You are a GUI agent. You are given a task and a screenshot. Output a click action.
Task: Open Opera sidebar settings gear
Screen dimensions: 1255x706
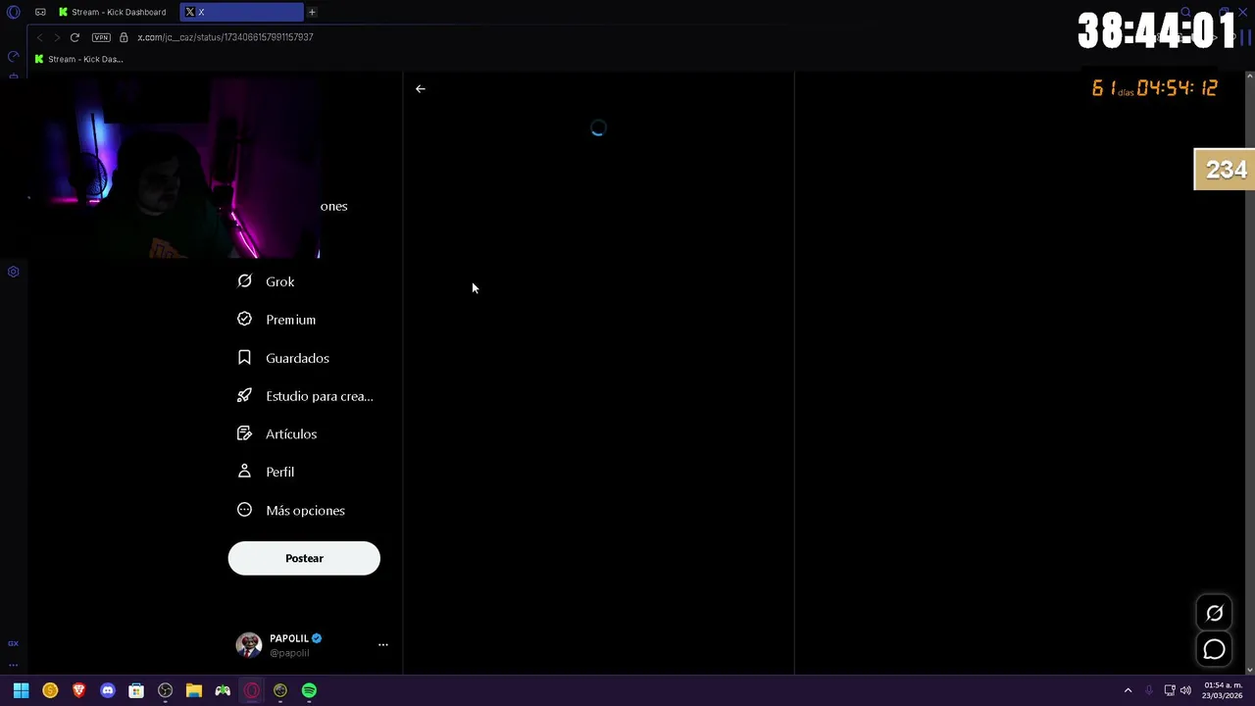(x=14, y=272)
